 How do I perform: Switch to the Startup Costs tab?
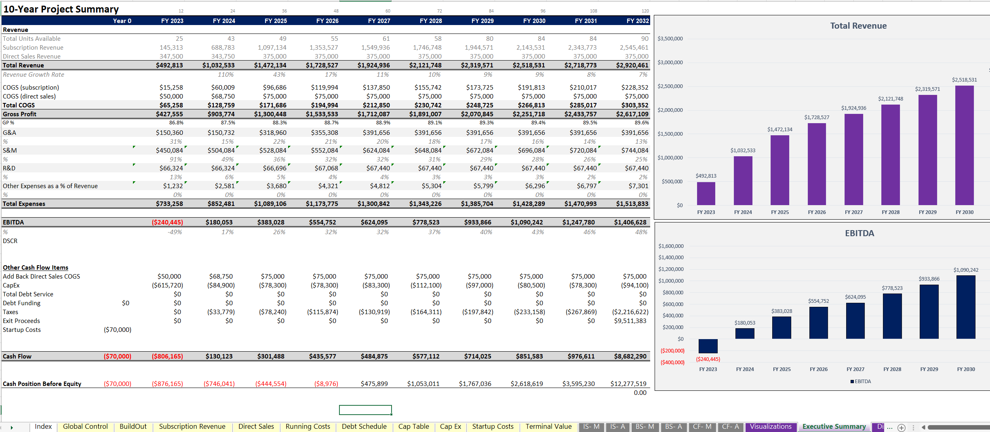tap(493, 427)
